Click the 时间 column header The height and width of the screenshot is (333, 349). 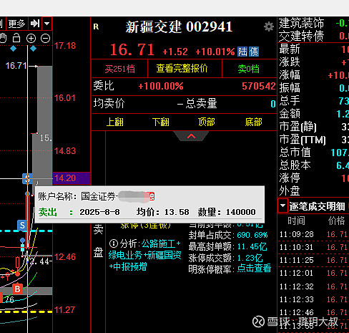click(x=296, y=221)
